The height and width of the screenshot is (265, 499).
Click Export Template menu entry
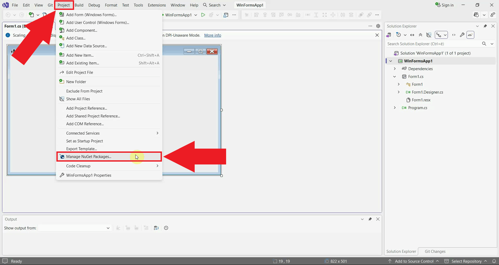(x=109, y=149)
